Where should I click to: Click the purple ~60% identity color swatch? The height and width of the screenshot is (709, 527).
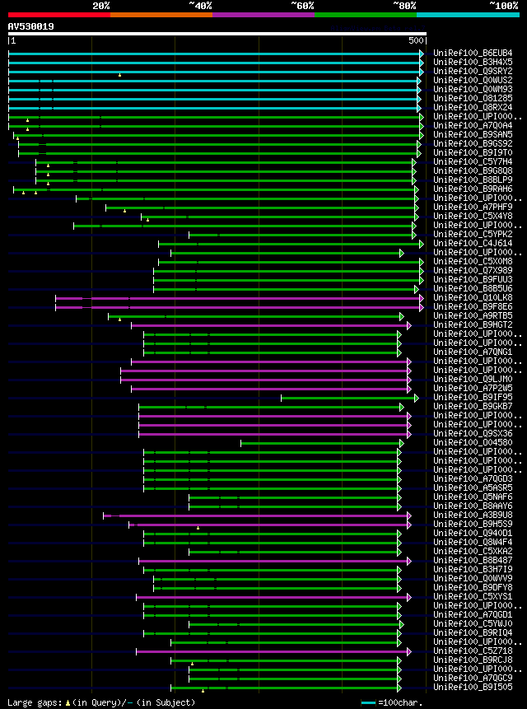(x=263, y=15)
